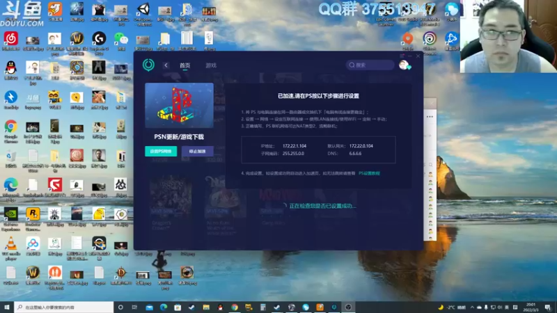Image resolution: width=557 pixels, height=313 pixels.
Task: Click the 设置PS网络 button
Action: (161, 151)
